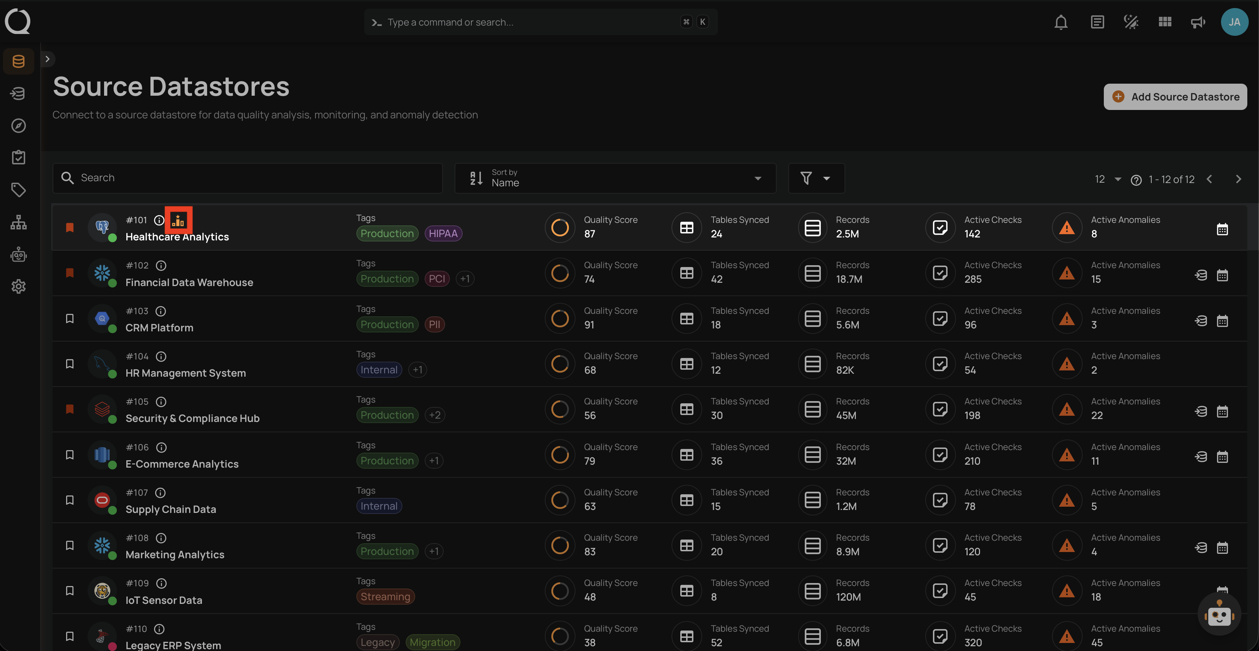Screen dimensions: 1259x651
Task: Toggle the bookmark on CRM Platform
Action: click(x=69, y=319)
